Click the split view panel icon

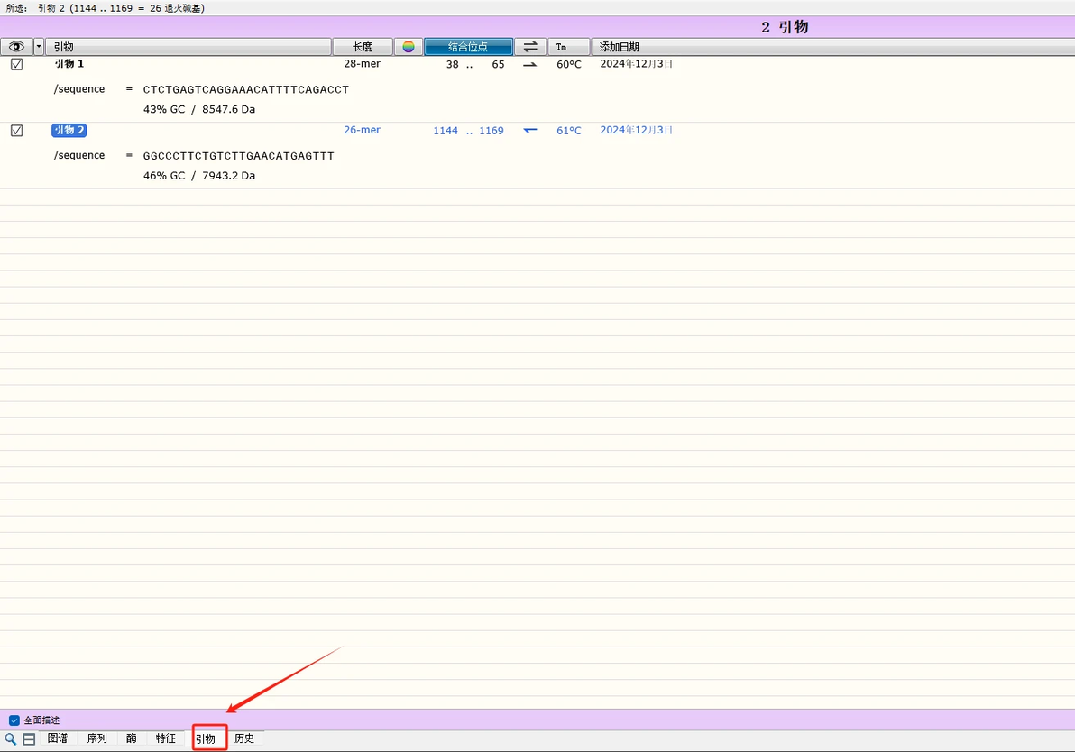[x=29, y=739]
